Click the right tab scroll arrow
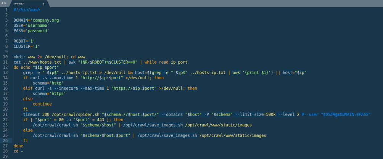 point(5,3)
